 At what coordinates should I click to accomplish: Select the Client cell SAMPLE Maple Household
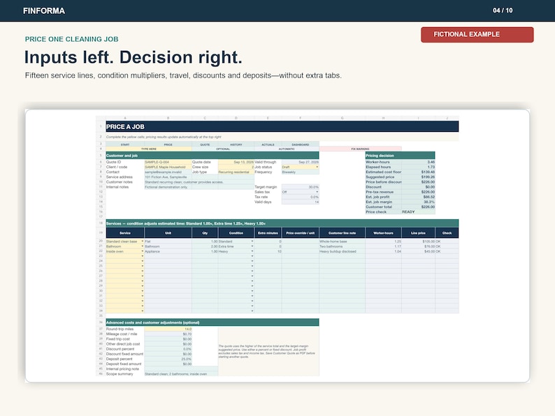coord(168,167)
